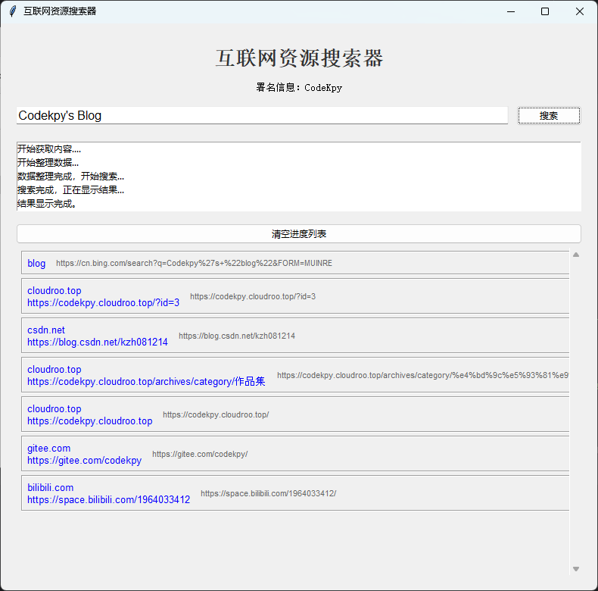Screen dimensions: 598x591
Task: Click the scrollbar down arrow in results
Action: click(x=576, y=569)
